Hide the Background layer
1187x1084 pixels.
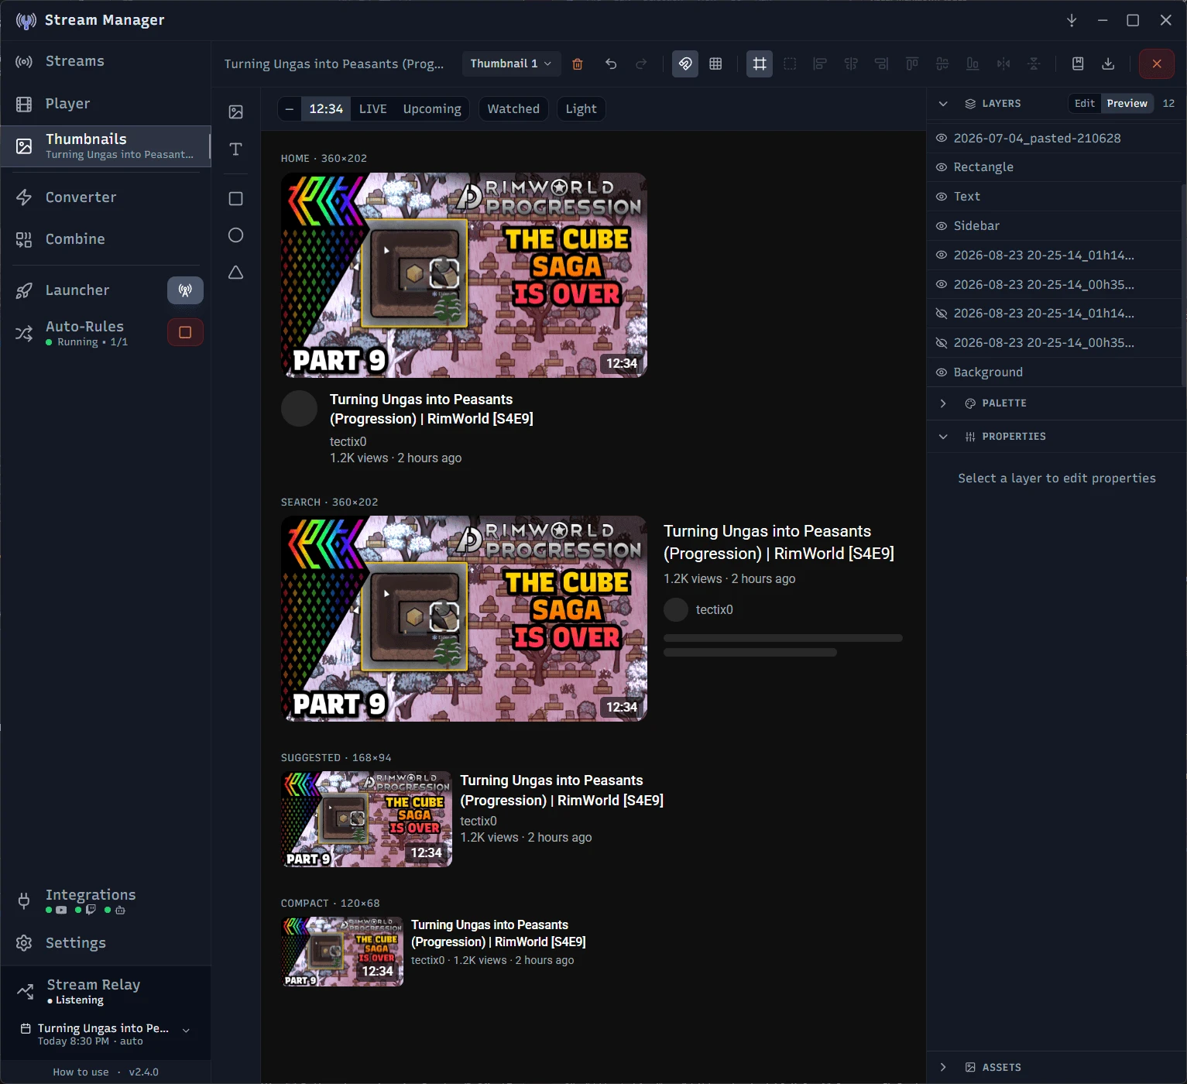pos(942,372)
